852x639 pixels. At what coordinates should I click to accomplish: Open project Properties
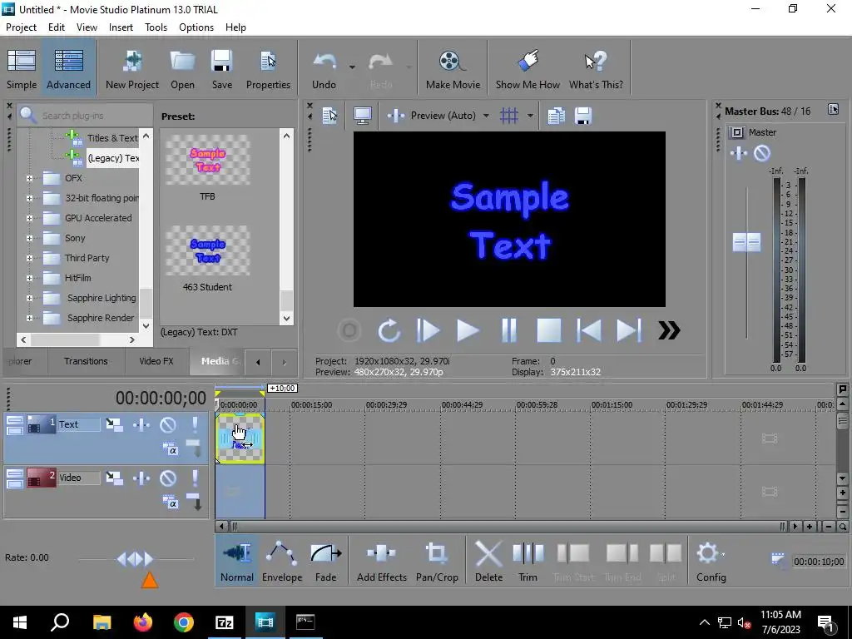click(x=268, y=69)
